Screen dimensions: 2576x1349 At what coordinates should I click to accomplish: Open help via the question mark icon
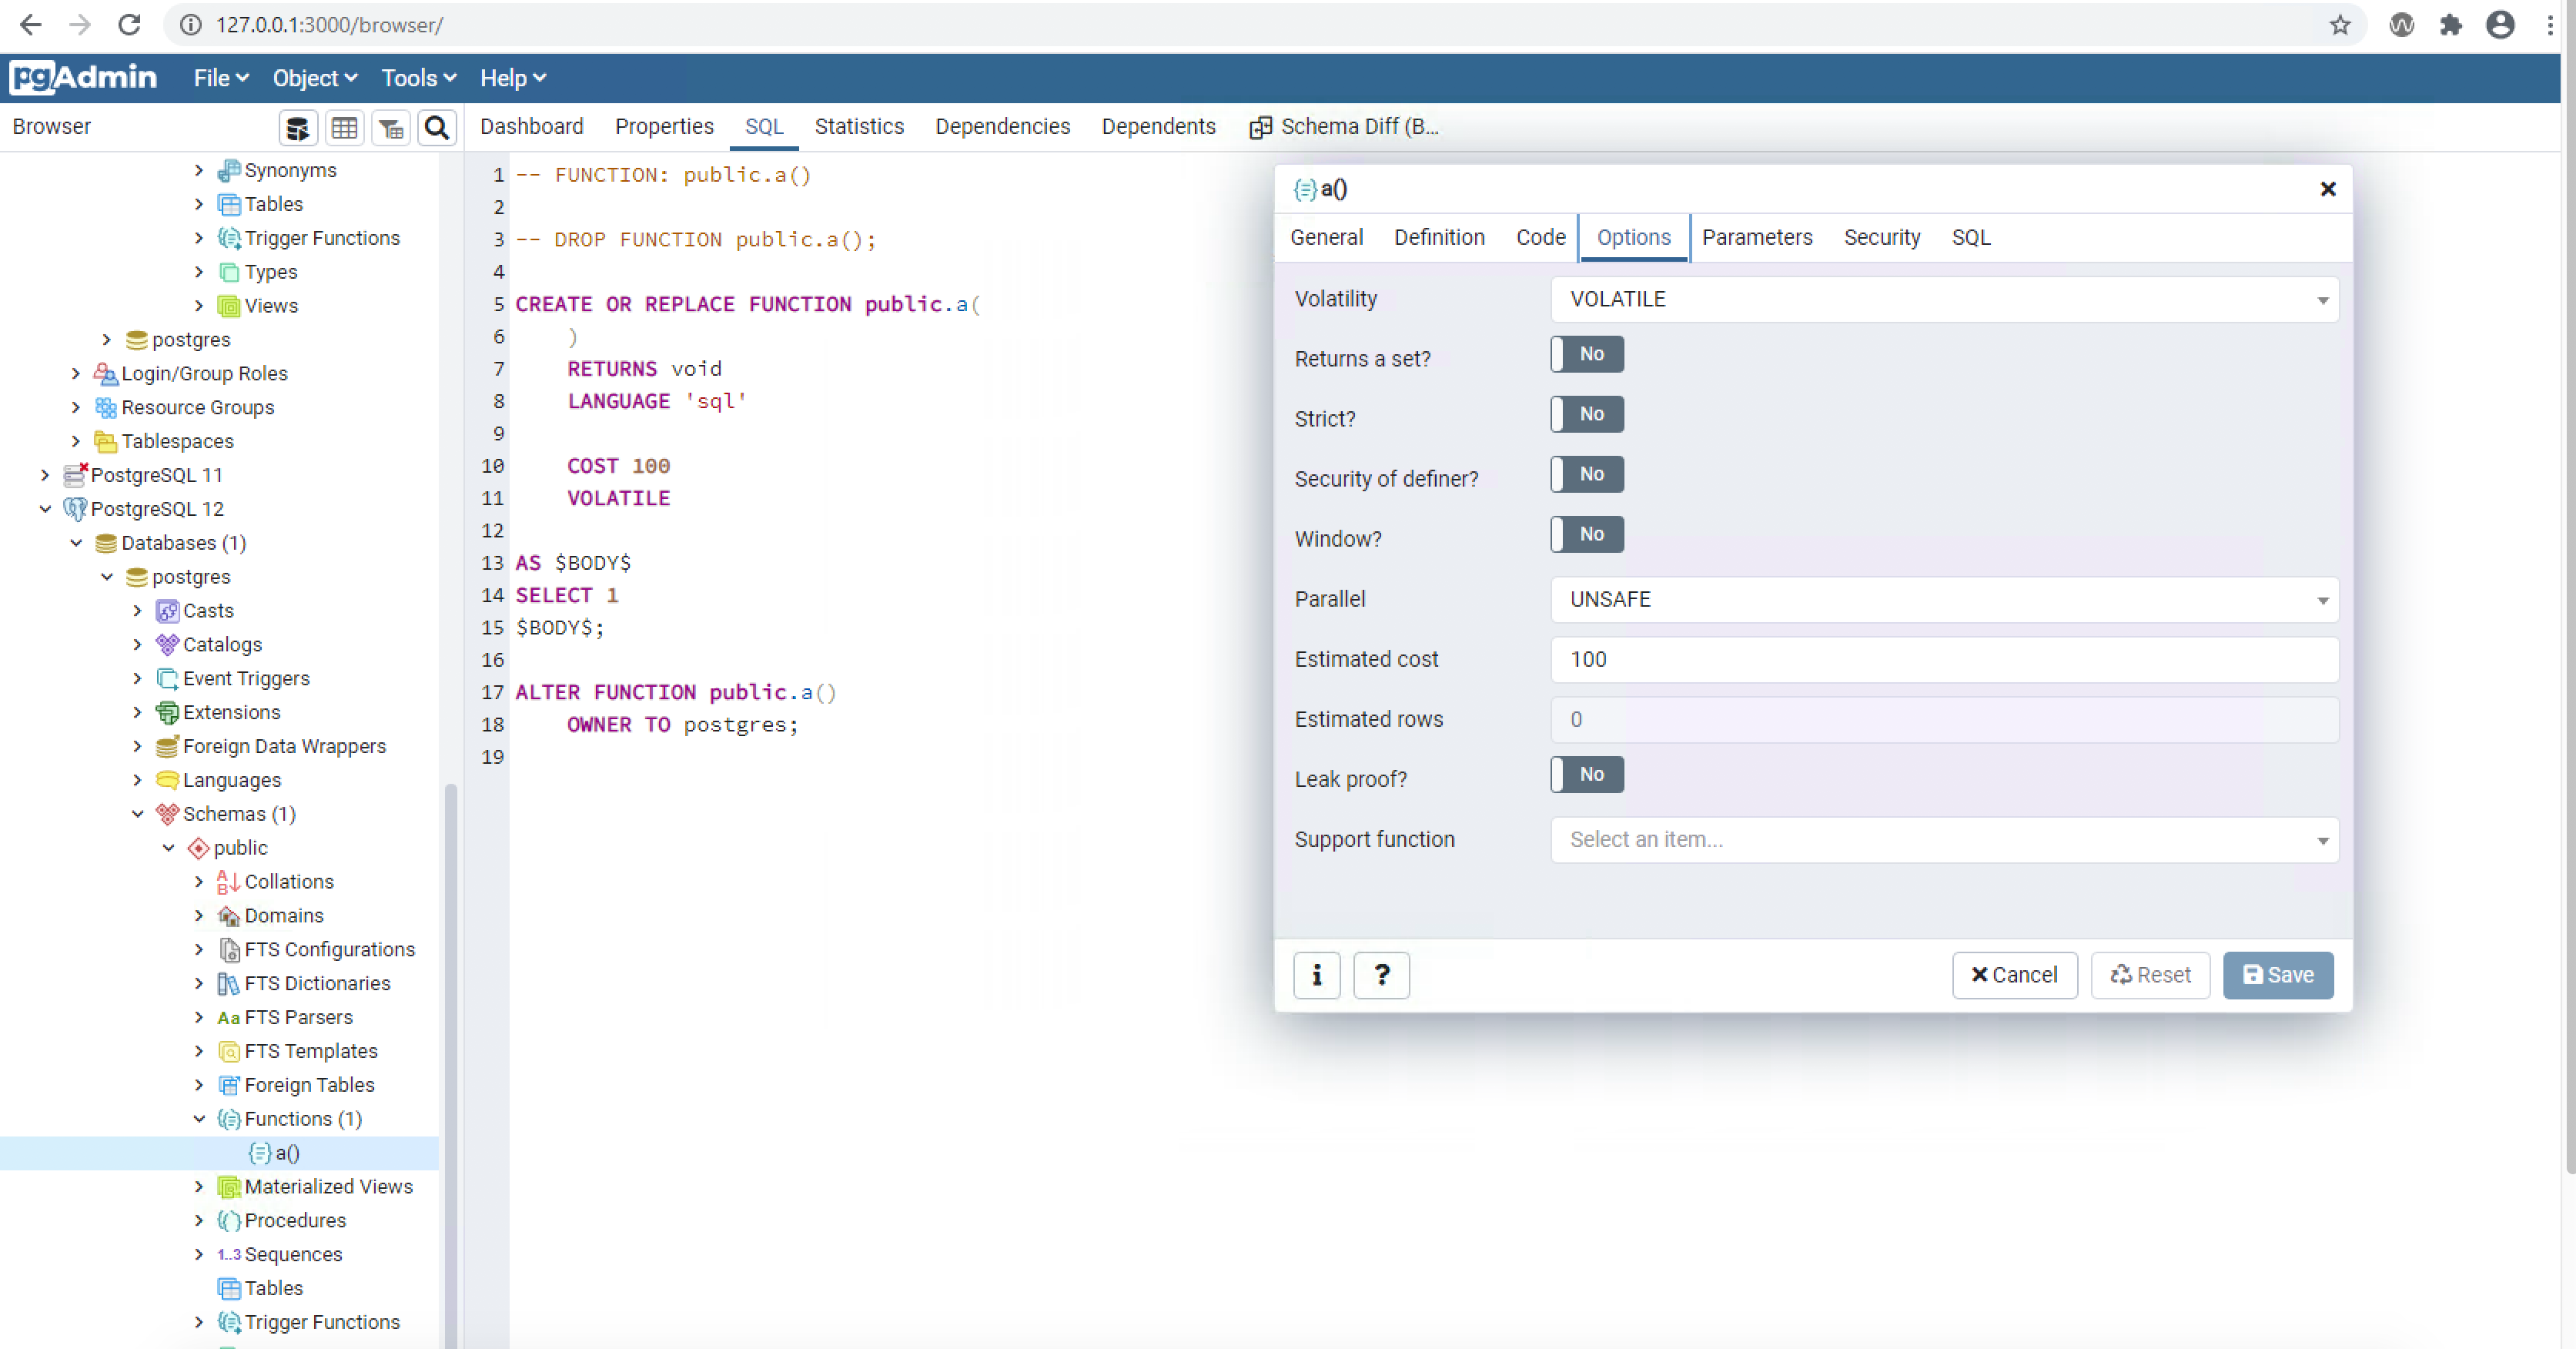[x=1381, y=975]
